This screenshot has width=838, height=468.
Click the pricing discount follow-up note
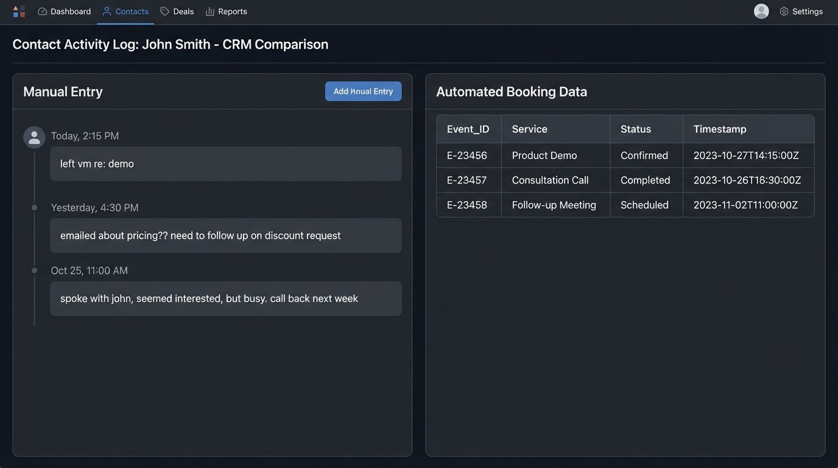coord(225,235)
